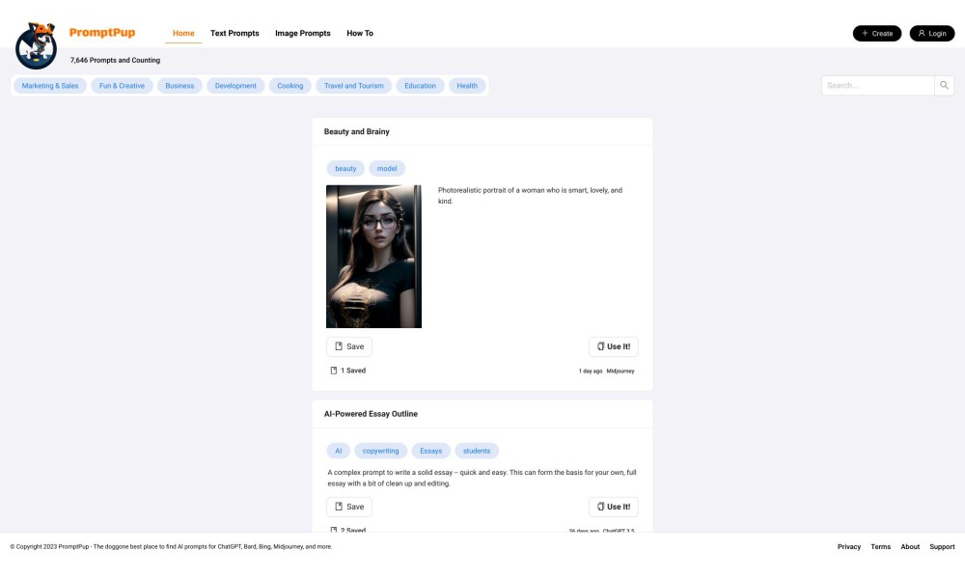Filter by Marketing & Sales category
Image resolution: width=965 pixels, height=579 pixels.
click(50, 86)
